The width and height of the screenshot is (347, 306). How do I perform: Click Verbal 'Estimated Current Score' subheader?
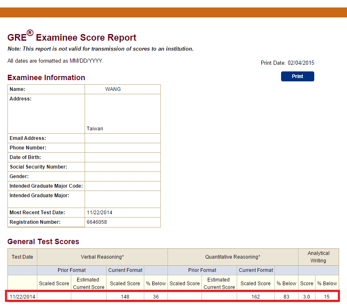89,284
